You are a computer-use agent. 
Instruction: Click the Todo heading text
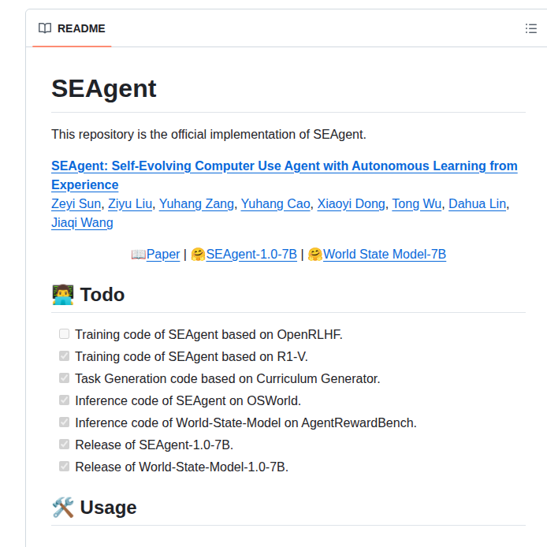(x=102, y=295)
